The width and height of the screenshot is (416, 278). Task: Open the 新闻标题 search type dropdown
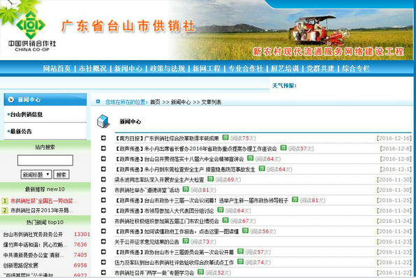[x=36, y=175]
